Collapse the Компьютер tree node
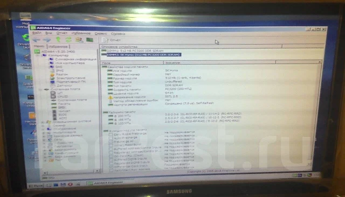 [x=38, y=55]
